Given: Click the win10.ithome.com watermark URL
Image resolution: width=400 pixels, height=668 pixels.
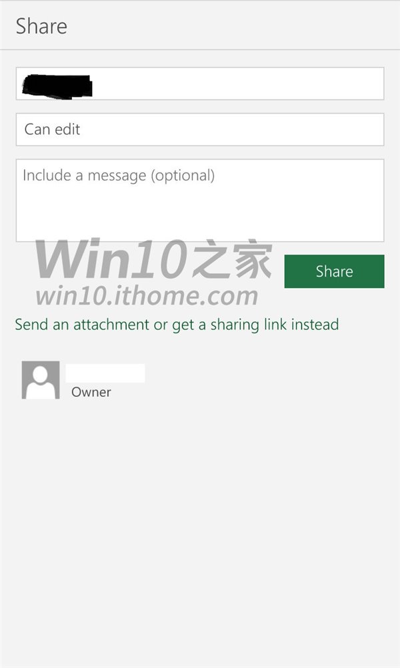Looking at the screenshot, I should 147,296.
